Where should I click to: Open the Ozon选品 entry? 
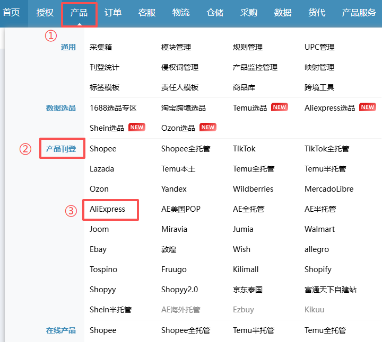[178, 128]
